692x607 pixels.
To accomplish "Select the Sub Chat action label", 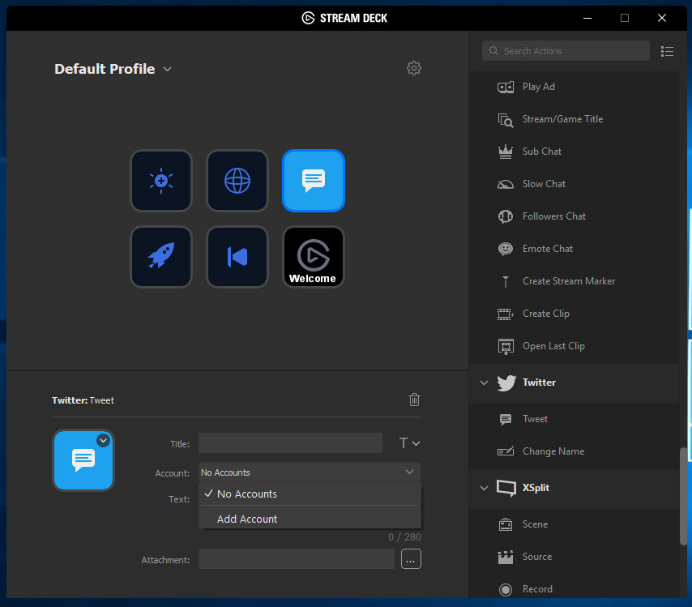I will [542, 152].
